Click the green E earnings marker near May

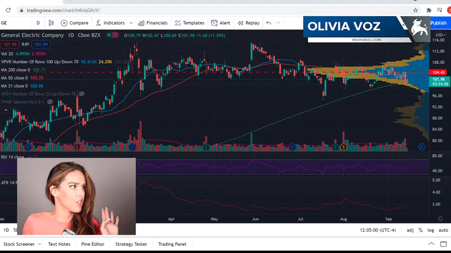tap(206, 147)
